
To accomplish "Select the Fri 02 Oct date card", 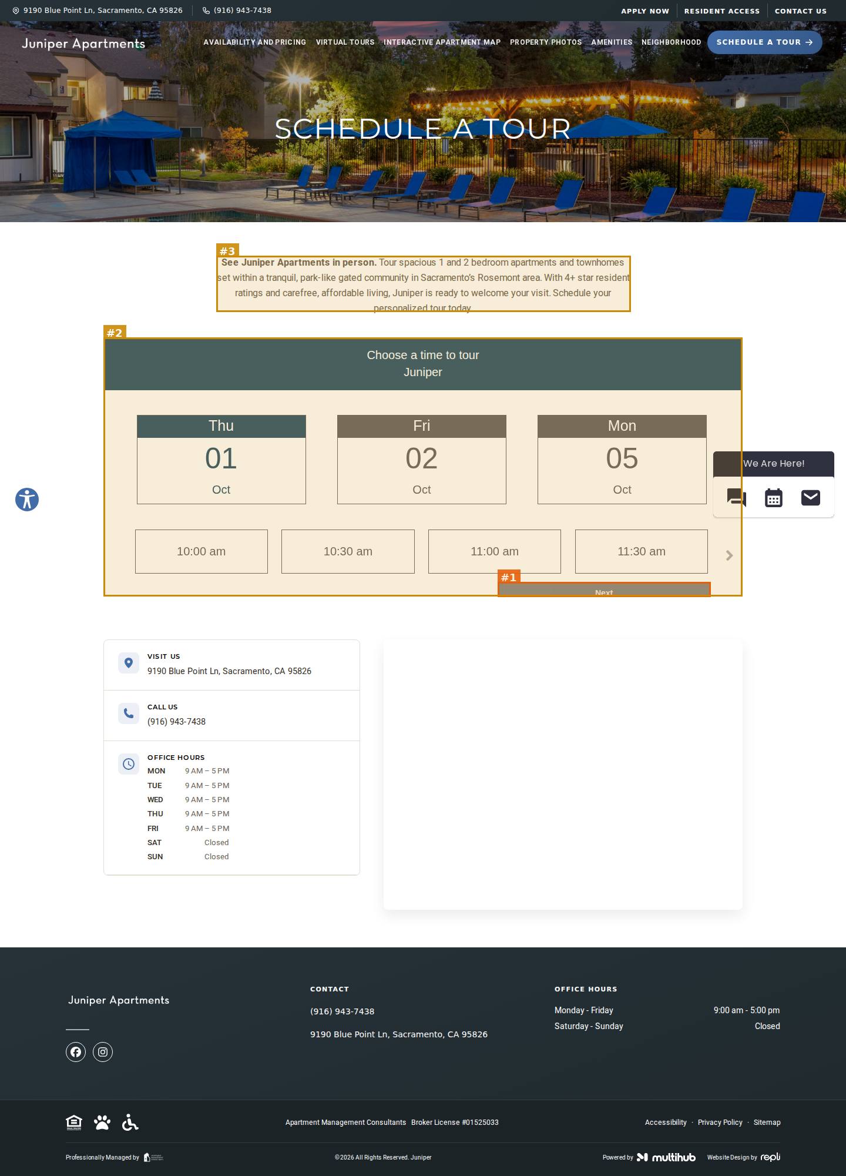I will pyautogui.click(x=422, y=460).
